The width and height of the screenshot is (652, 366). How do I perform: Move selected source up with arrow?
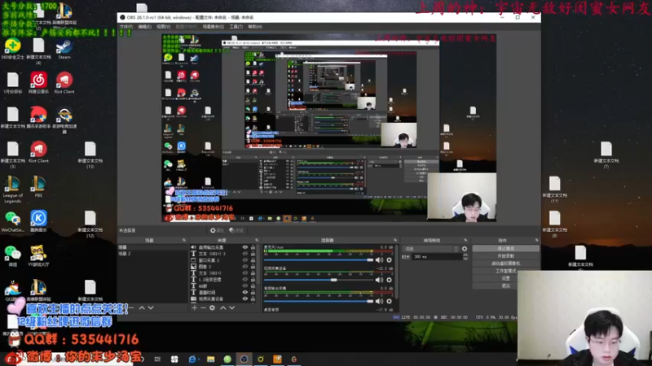(x=222, y=308)
